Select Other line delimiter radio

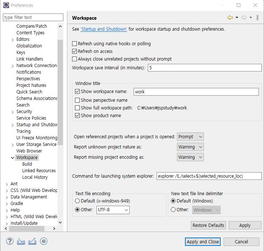(173, 210)
